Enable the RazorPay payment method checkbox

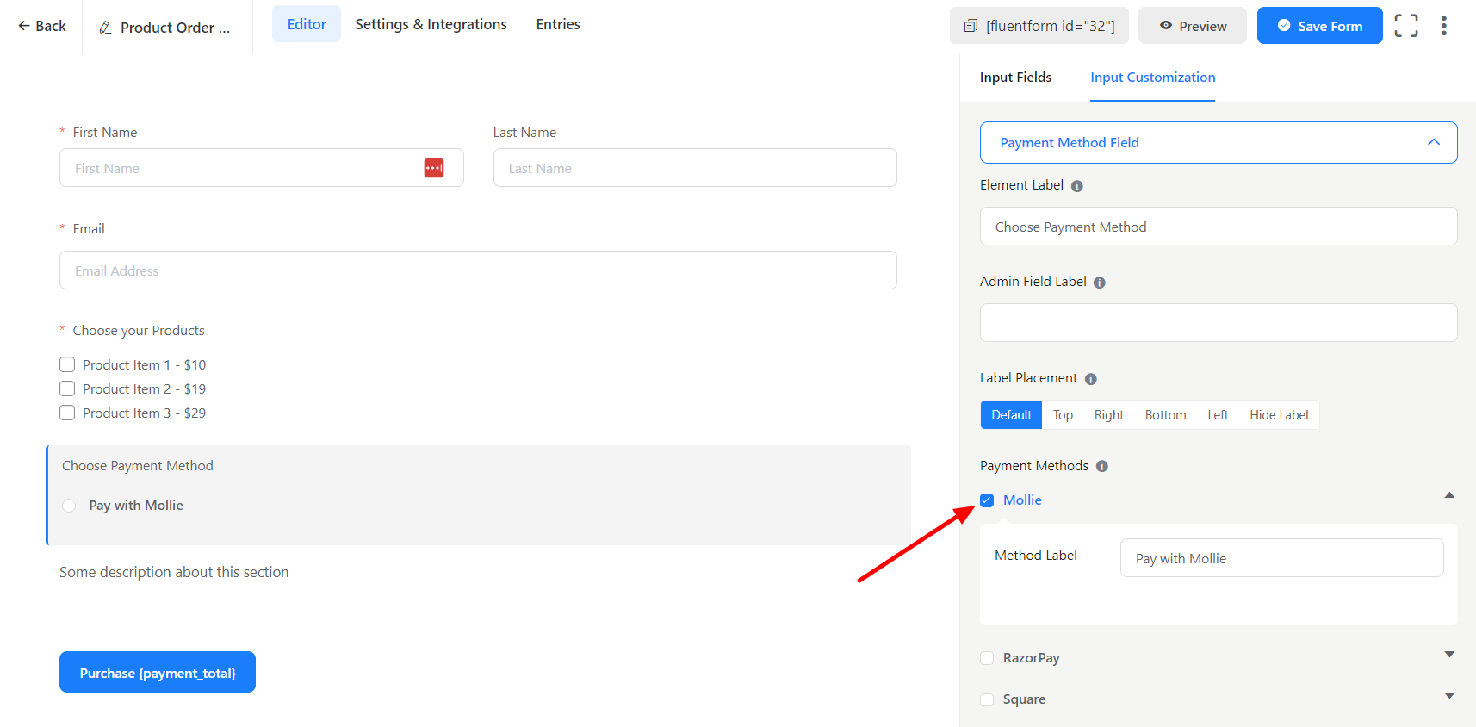point(987,658)
